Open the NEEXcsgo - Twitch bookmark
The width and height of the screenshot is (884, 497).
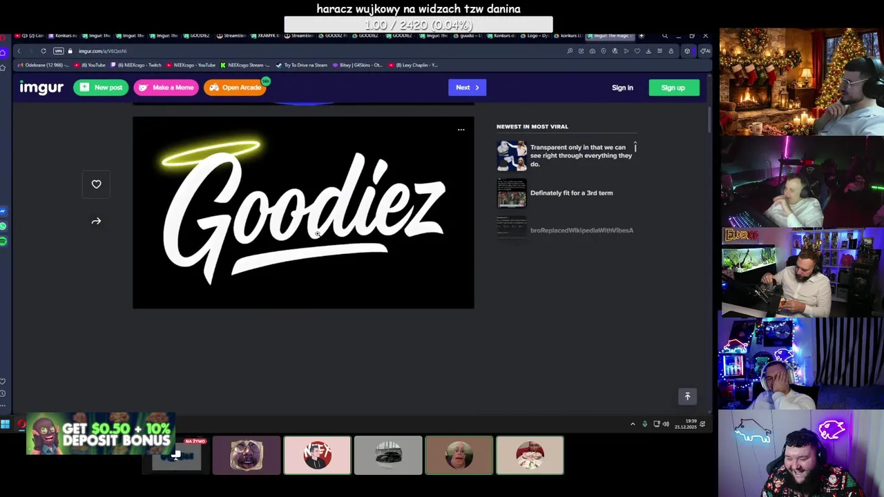pyautogui.click(x=136, y=65)
